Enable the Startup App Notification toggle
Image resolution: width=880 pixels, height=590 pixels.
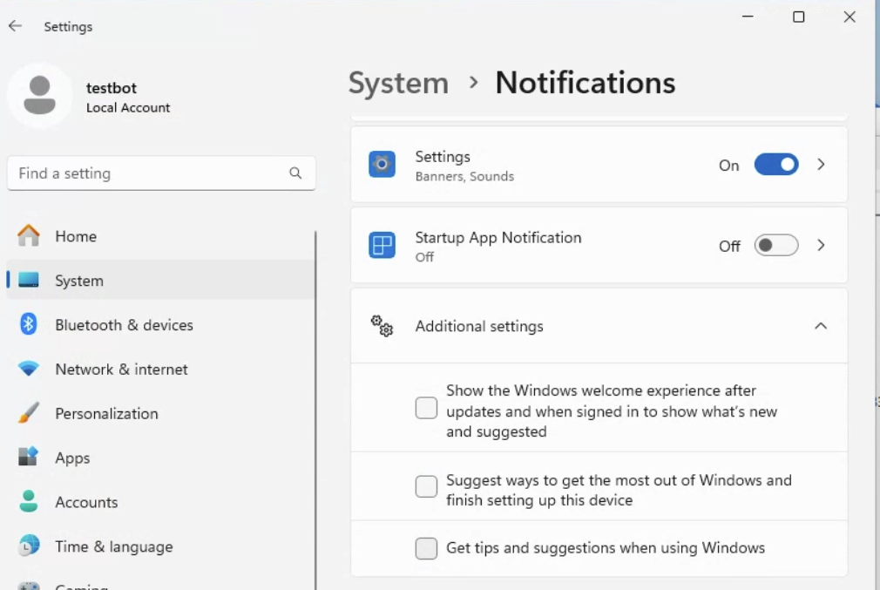click(775, 245)
